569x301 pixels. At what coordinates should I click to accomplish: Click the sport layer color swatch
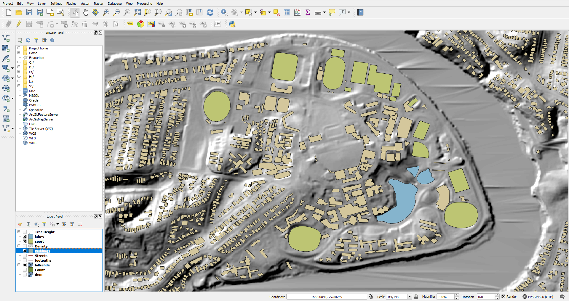[x=31, y=242]
